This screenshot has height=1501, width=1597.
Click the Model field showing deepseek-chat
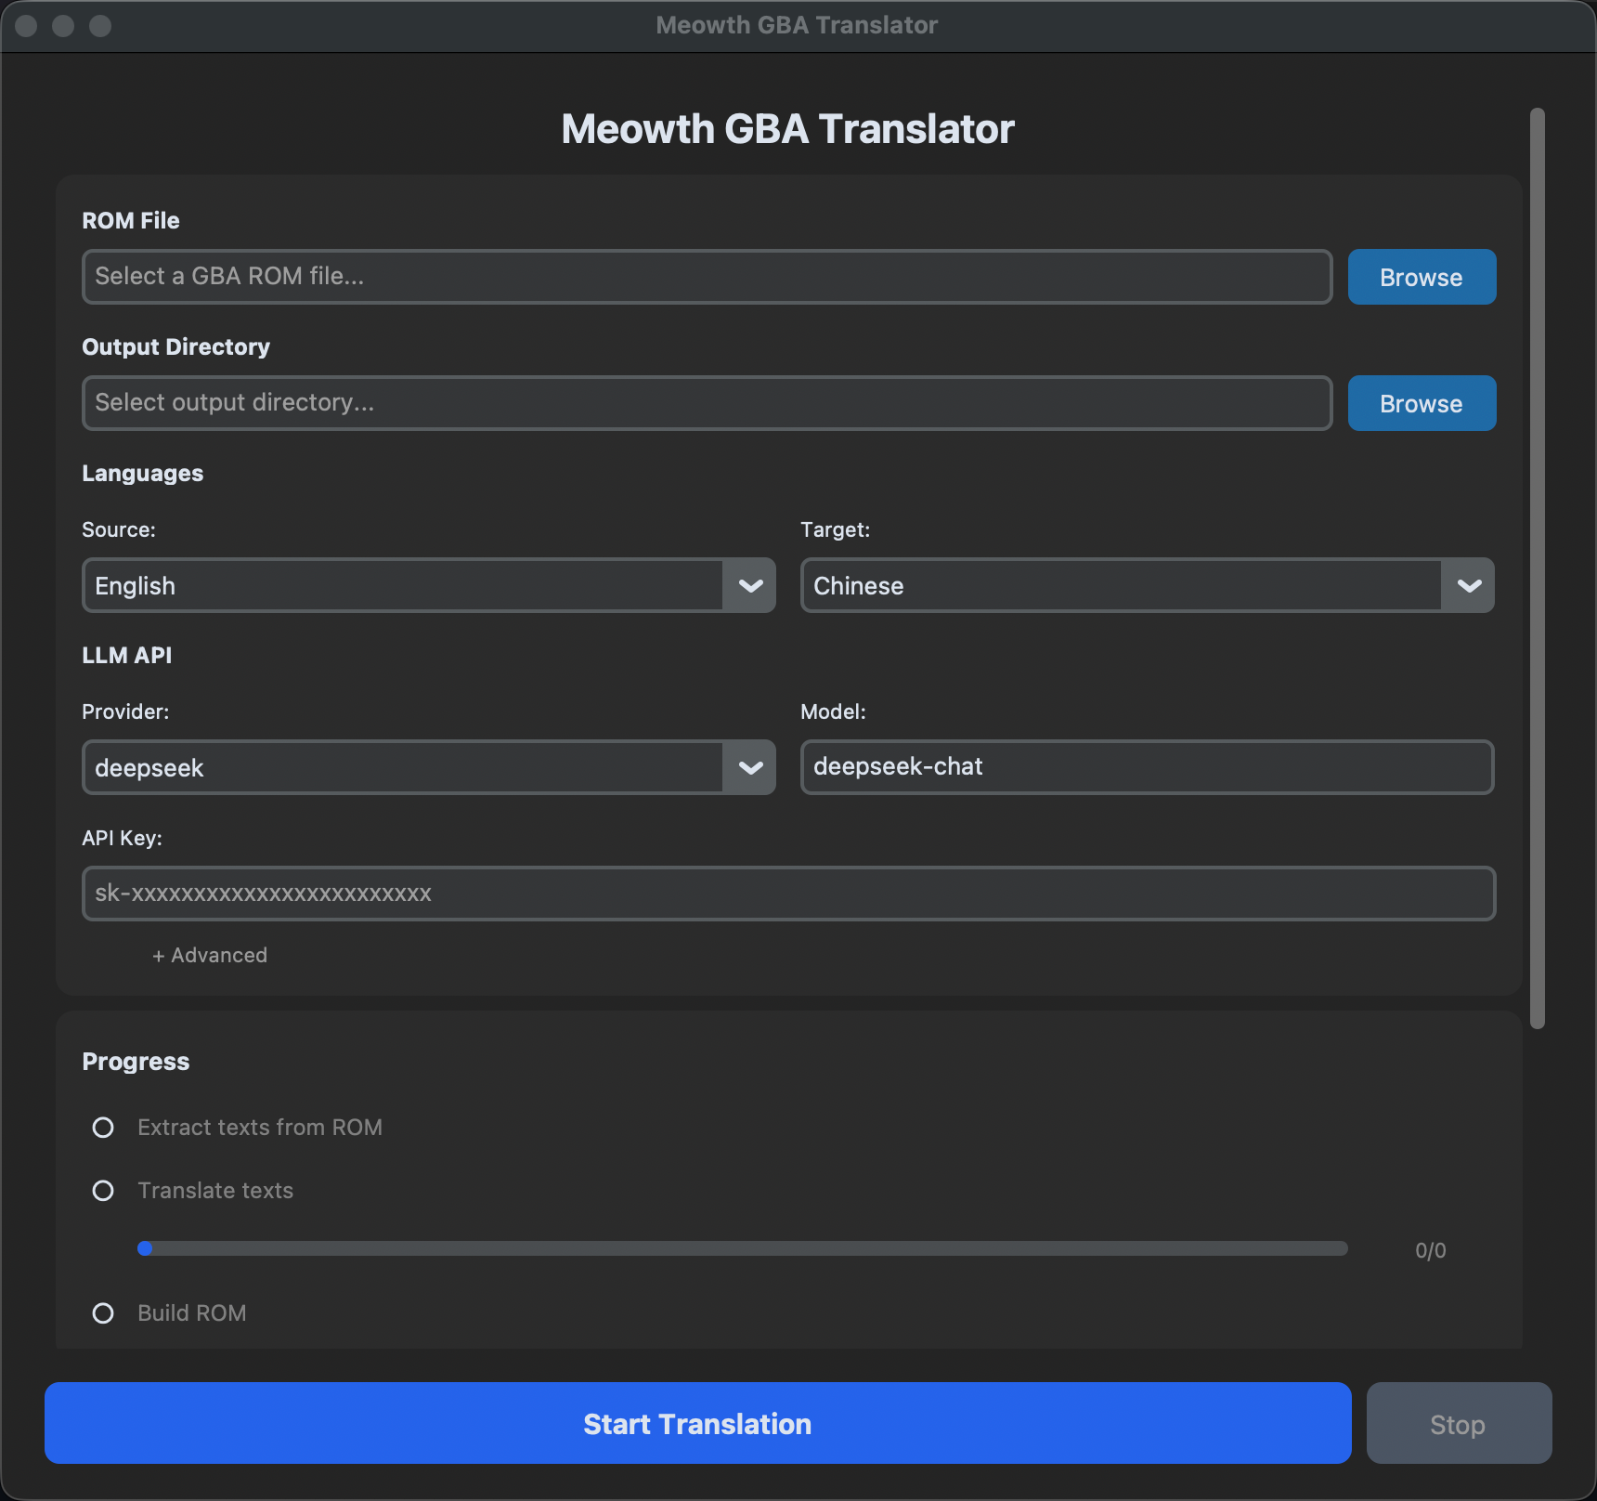[1147, 767]
